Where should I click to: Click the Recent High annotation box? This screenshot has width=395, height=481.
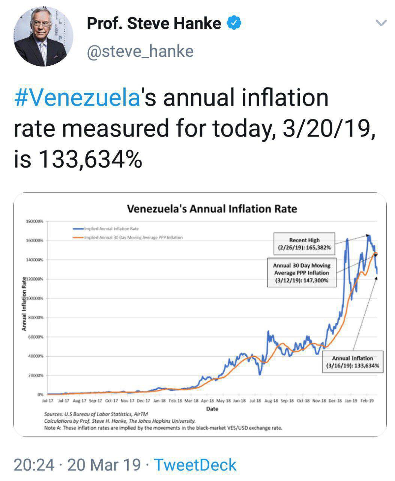click(304, 244)
